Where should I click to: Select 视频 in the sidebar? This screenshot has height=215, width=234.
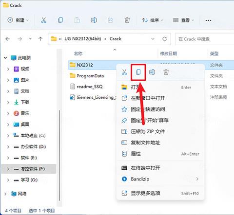click(21, 69)
